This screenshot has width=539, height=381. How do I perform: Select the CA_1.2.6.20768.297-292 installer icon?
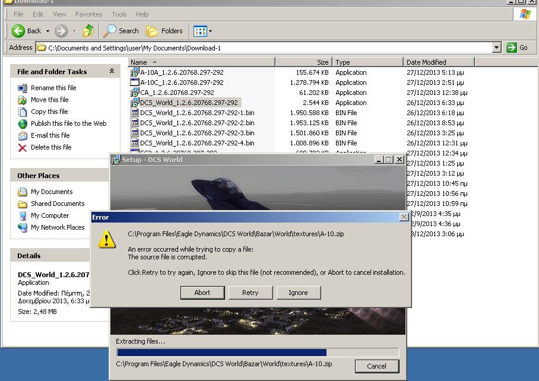(x=134, y=92)
